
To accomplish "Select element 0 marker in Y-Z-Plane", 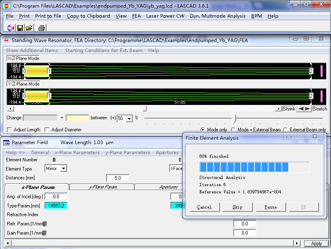I will (x=24, y=96).
